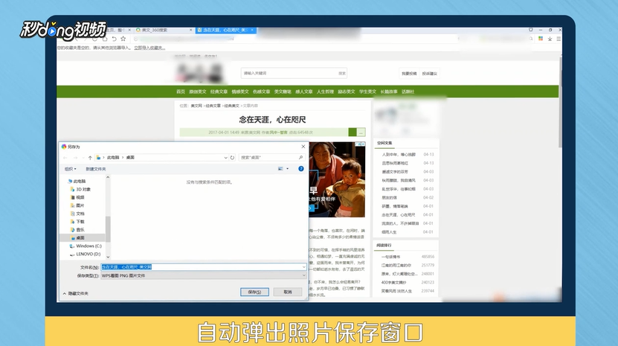Click the 搜索 button in website search box
This screenshot has width=618, height=346.
tap(342, 73)
